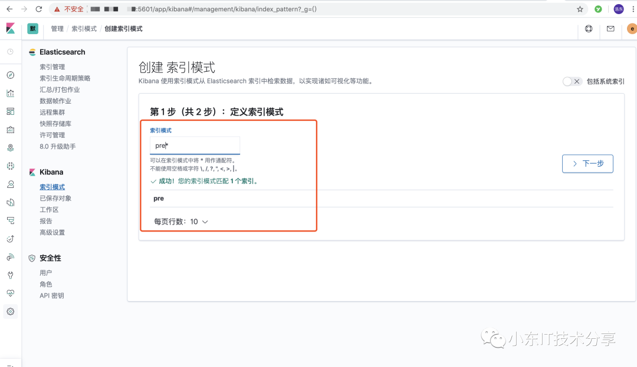
Task: Open 远程集群 menu item
Action: [x=52, y=113]
